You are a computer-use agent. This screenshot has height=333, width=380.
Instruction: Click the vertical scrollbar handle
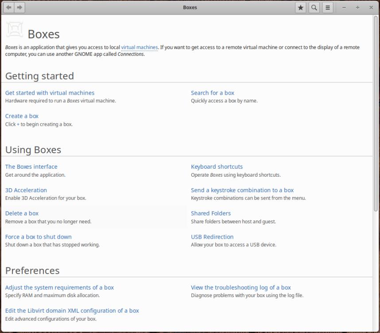[376, 114]
